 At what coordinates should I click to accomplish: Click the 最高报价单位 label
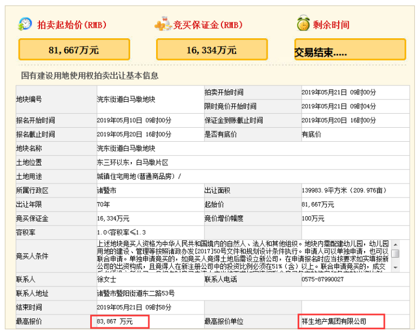[x=224, y=322]
